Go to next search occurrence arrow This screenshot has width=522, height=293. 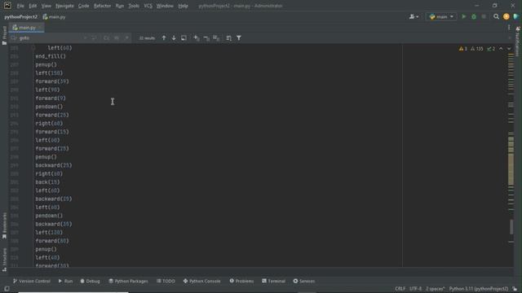[x=174, y=38]
